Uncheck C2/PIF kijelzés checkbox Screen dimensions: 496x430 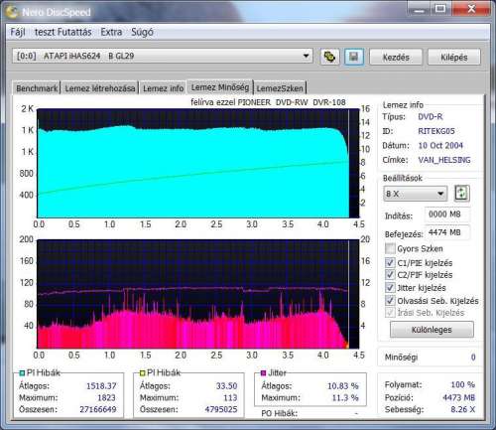[x=390, y=274]
